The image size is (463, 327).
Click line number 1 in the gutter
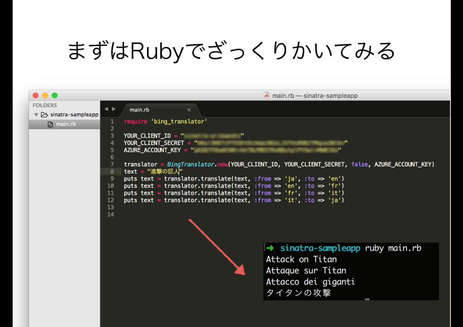(112, 121)
